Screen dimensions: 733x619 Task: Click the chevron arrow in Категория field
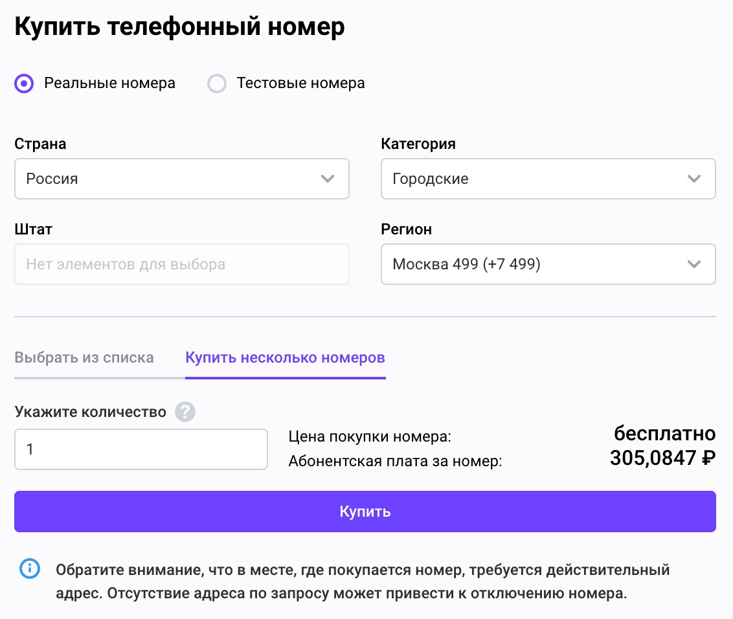[x=694, y=179]
